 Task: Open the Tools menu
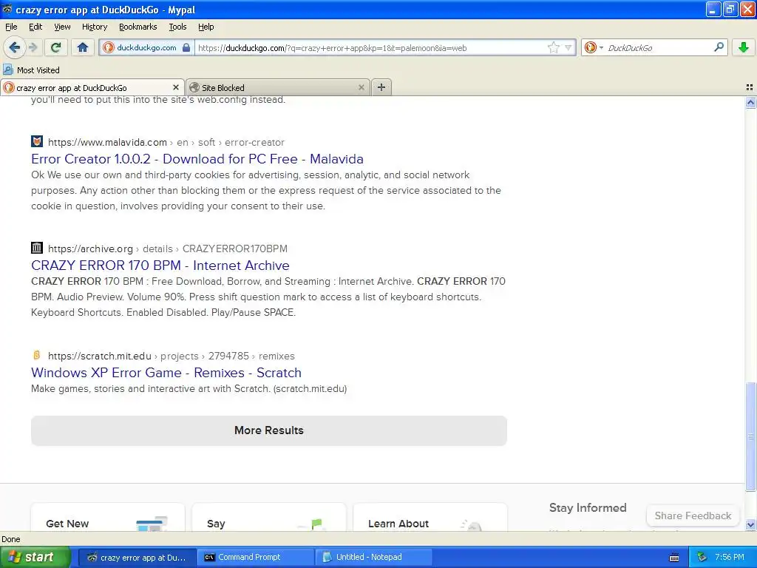point(177,27)
